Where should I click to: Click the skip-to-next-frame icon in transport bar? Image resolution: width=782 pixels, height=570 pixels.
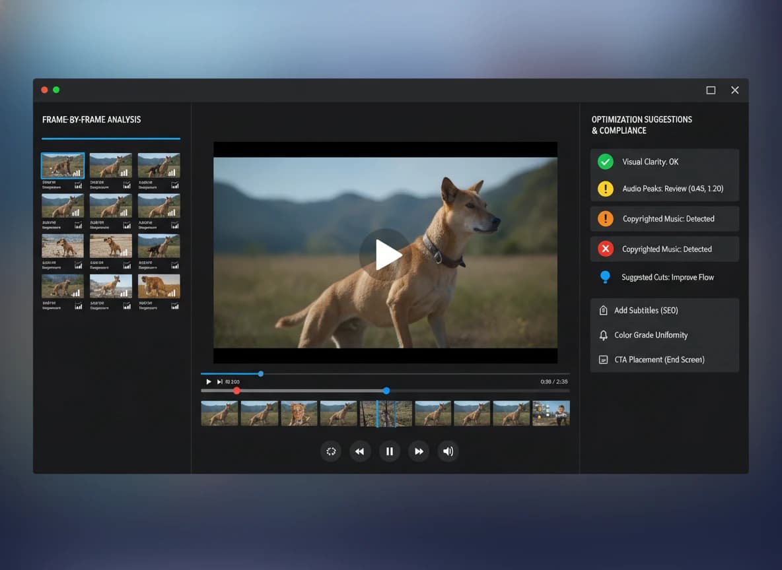[x=219, y=381]
